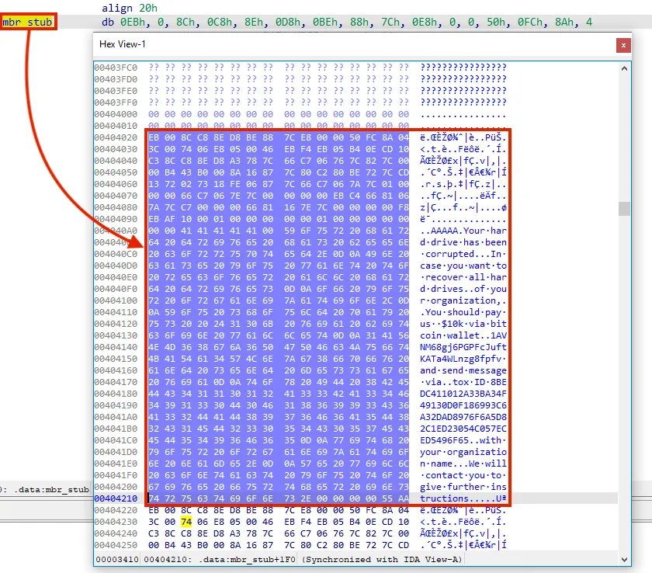The image size is (652, 573).
Task: Click ASCII text 'give·further·ins'
Action: 463,487
